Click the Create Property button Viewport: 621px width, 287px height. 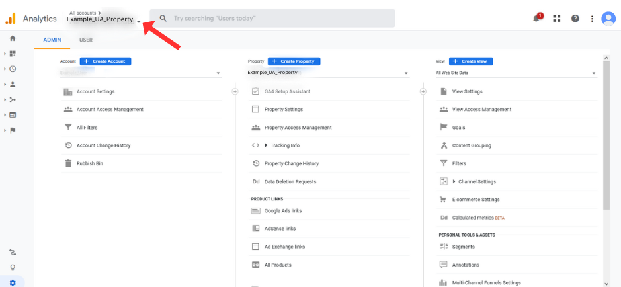coord(294,61)
